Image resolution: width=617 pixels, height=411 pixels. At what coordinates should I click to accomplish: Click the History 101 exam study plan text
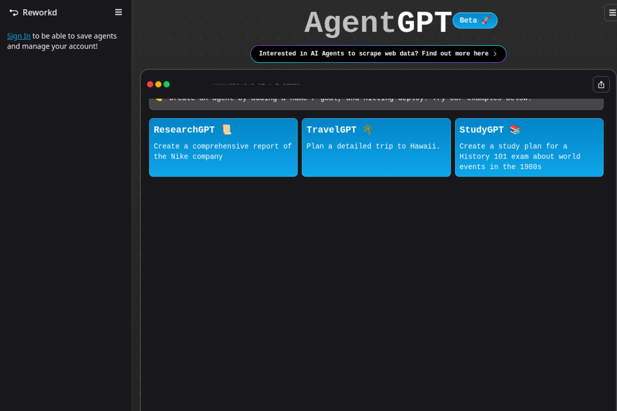520,157
